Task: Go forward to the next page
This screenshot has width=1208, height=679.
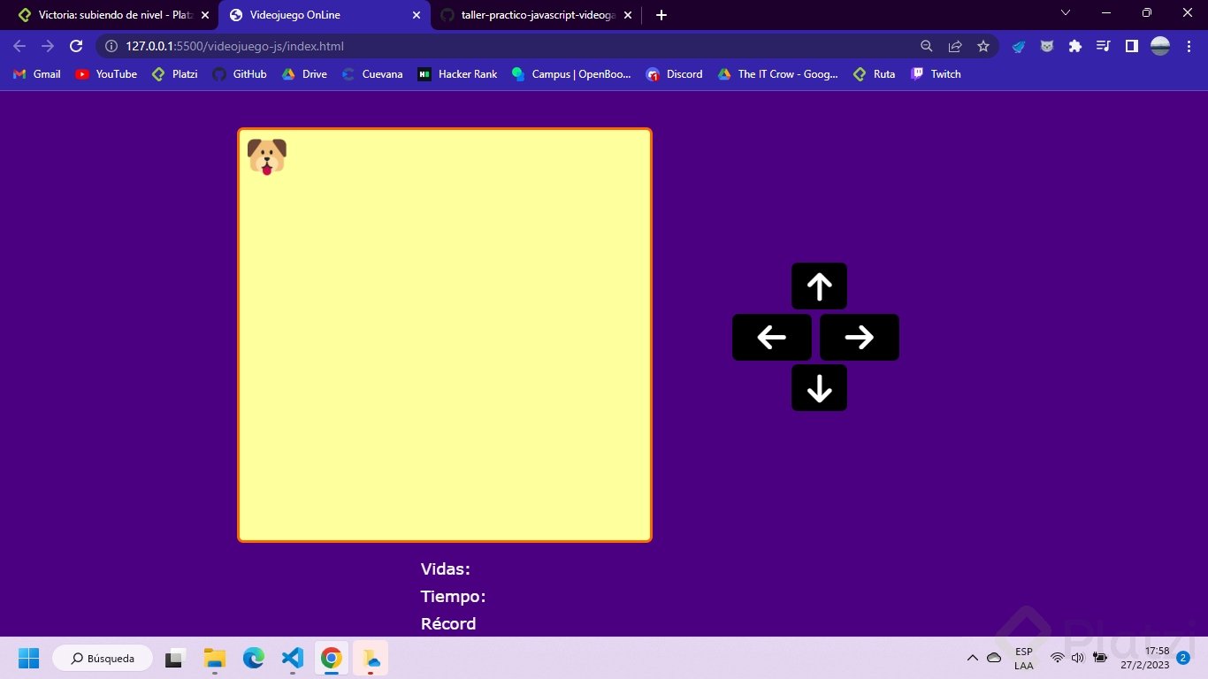Action: [x=48, y=46]
